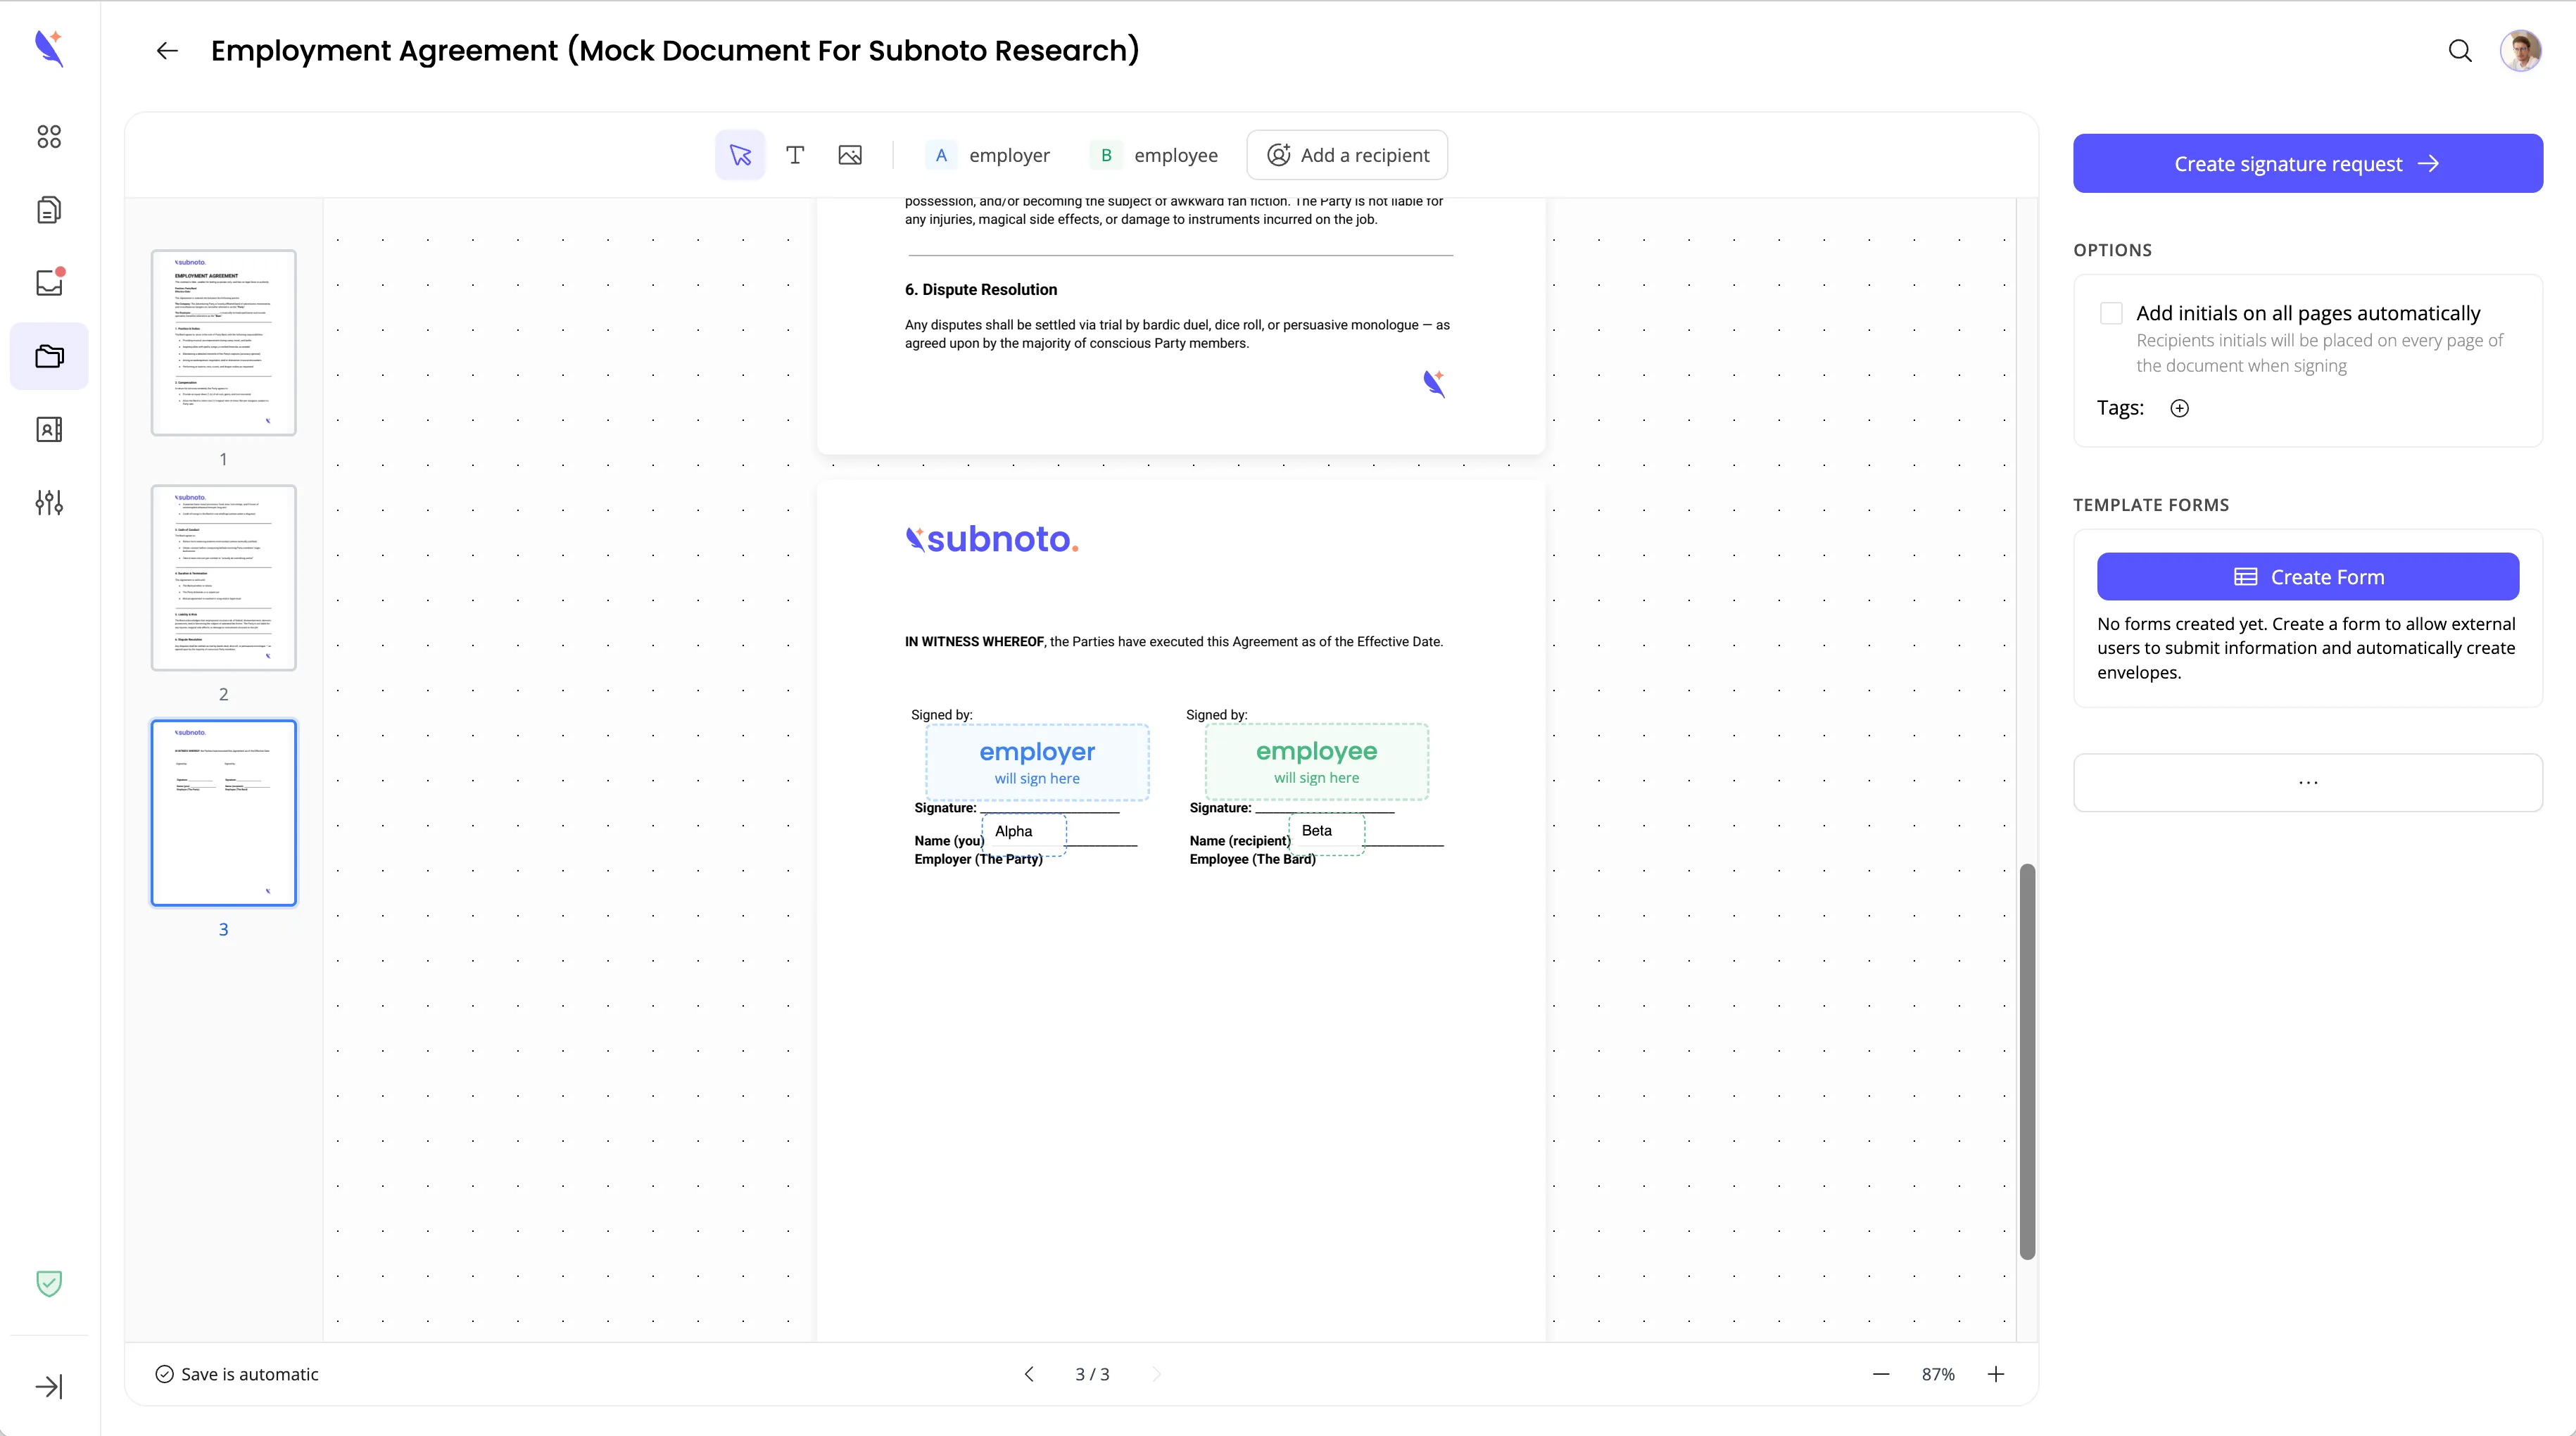The height and width of the screenshot is (1436, 2576).
Task: Open the dashboard grid view
Action: pos(49,136)
